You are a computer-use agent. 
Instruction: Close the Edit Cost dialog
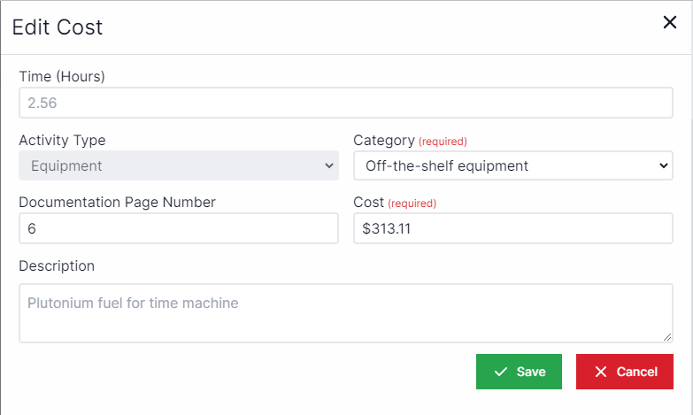(x=670, y=23)
